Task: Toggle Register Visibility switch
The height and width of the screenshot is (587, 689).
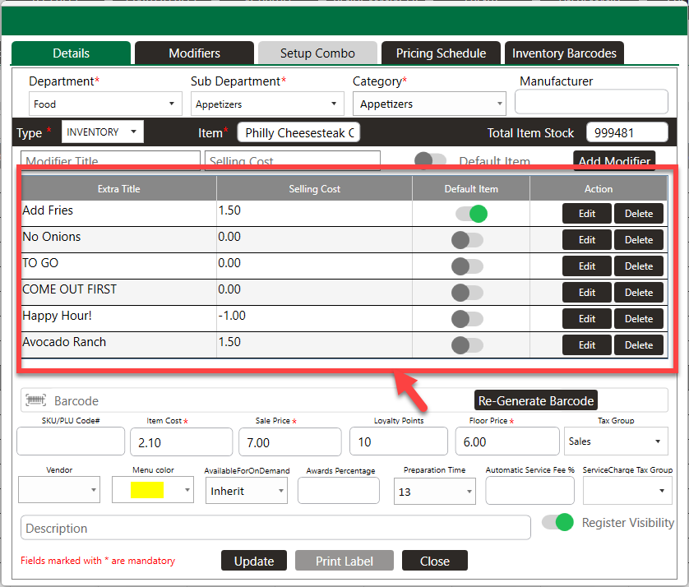Action: coord(557,522)
